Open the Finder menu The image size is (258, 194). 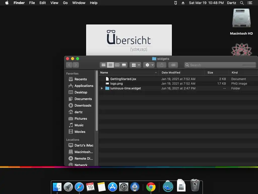coord(19,3)
